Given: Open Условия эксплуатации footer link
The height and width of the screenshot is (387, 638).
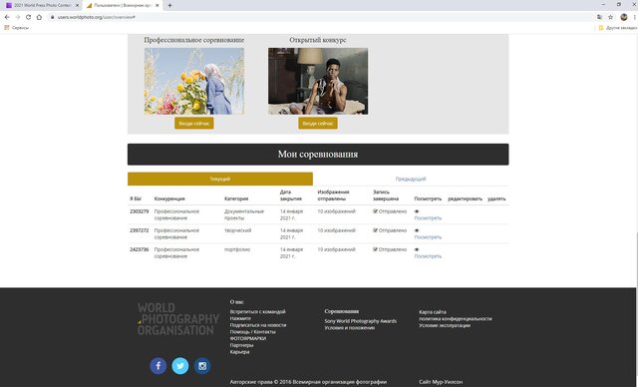Looking at the screenshot, I should pyautogui.click(x=445, y=325).
